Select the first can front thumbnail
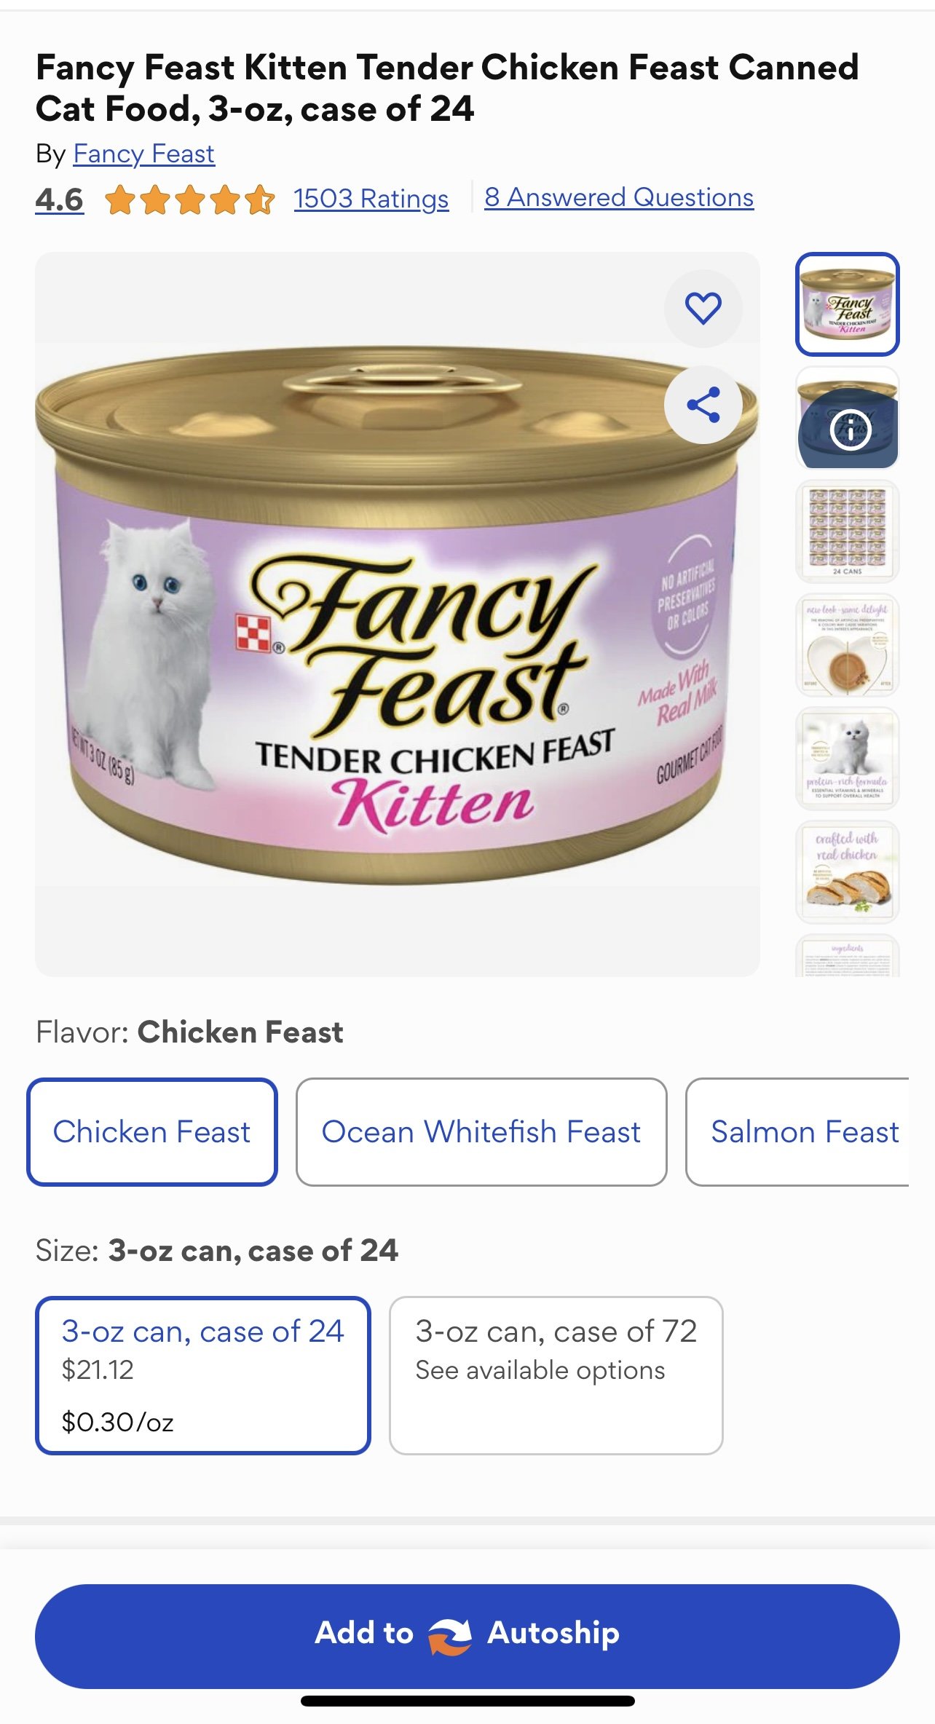 848,304
